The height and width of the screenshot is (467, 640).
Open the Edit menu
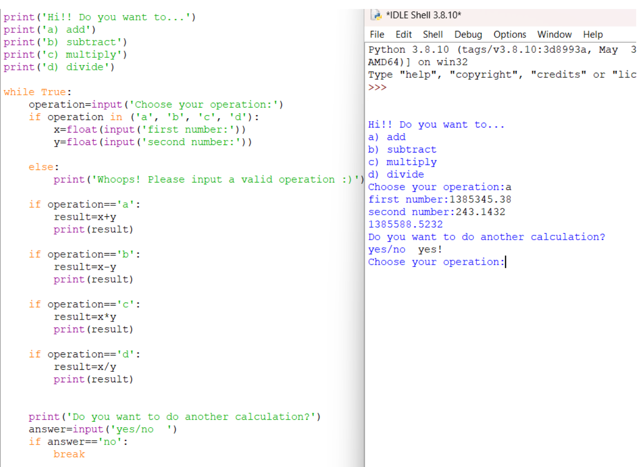(x=403, y=34)
